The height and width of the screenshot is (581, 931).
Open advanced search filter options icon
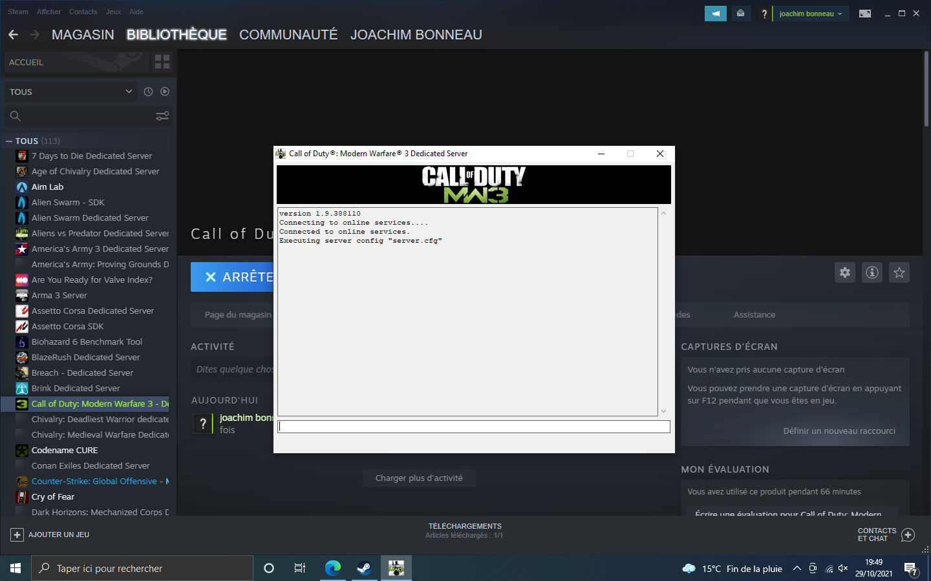click(x=162, y=116)
